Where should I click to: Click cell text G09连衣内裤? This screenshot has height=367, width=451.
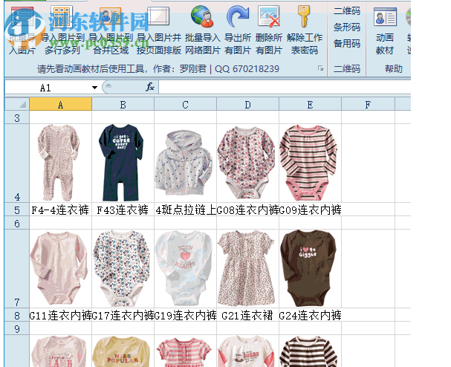(x=311, y=210)
